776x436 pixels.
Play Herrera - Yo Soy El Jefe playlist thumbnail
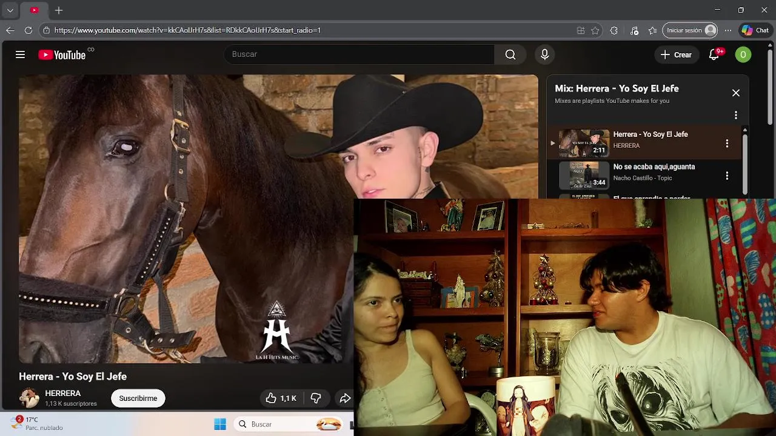click(584, 144)
